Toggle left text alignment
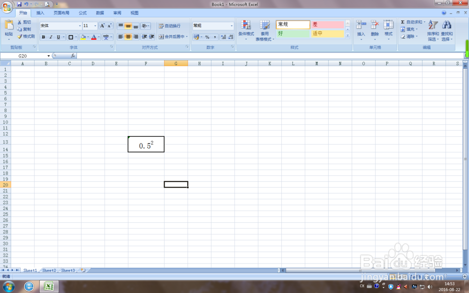Image resolution: width=469 pixels, height=293 pixels. [x=121, y=37]
